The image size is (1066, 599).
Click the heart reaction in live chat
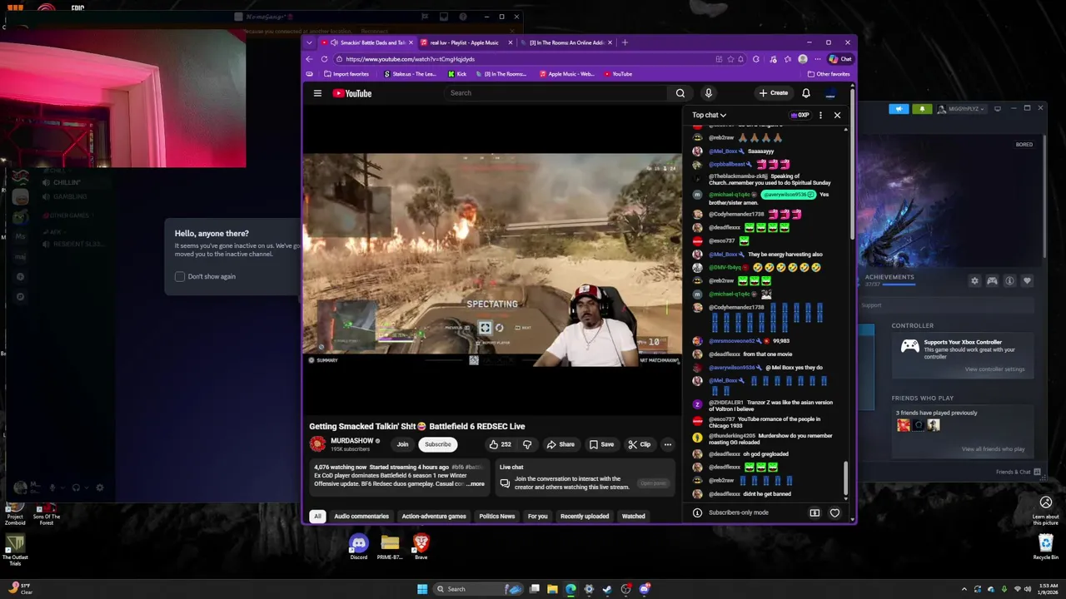tap(834, 512)
